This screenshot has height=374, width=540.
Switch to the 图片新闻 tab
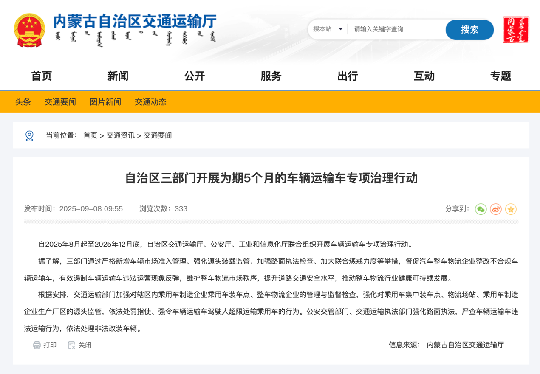coord(105,102)
